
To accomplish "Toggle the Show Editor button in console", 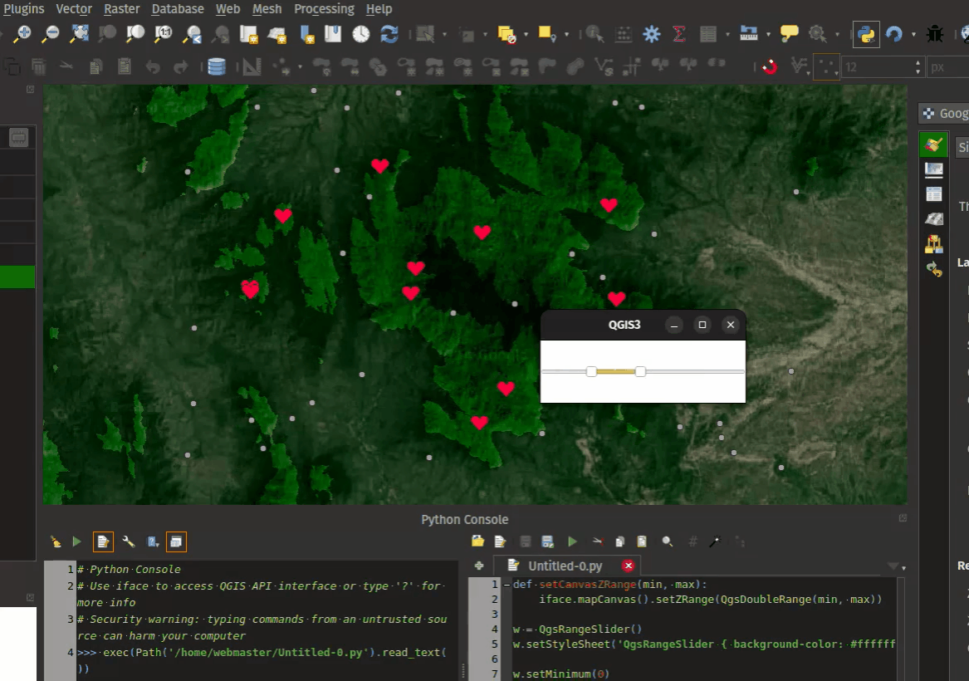I will pos(103,541).
